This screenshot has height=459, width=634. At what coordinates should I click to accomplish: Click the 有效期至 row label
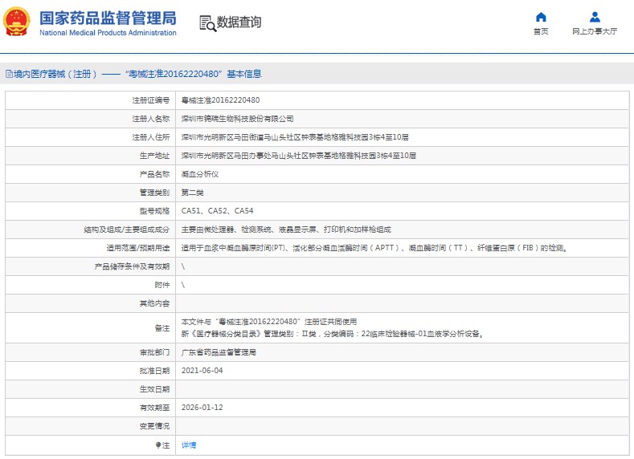(x=154, y=408)
